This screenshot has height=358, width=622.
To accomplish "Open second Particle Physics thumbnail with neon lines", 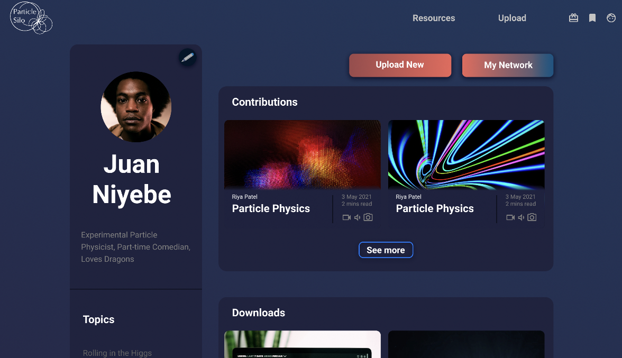I will pyautogui.click(x=466, y=154).
